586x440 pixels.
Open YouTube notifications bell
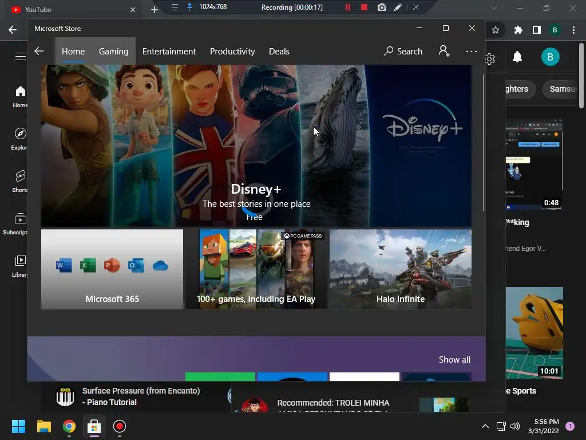click(x=517, y=57)
